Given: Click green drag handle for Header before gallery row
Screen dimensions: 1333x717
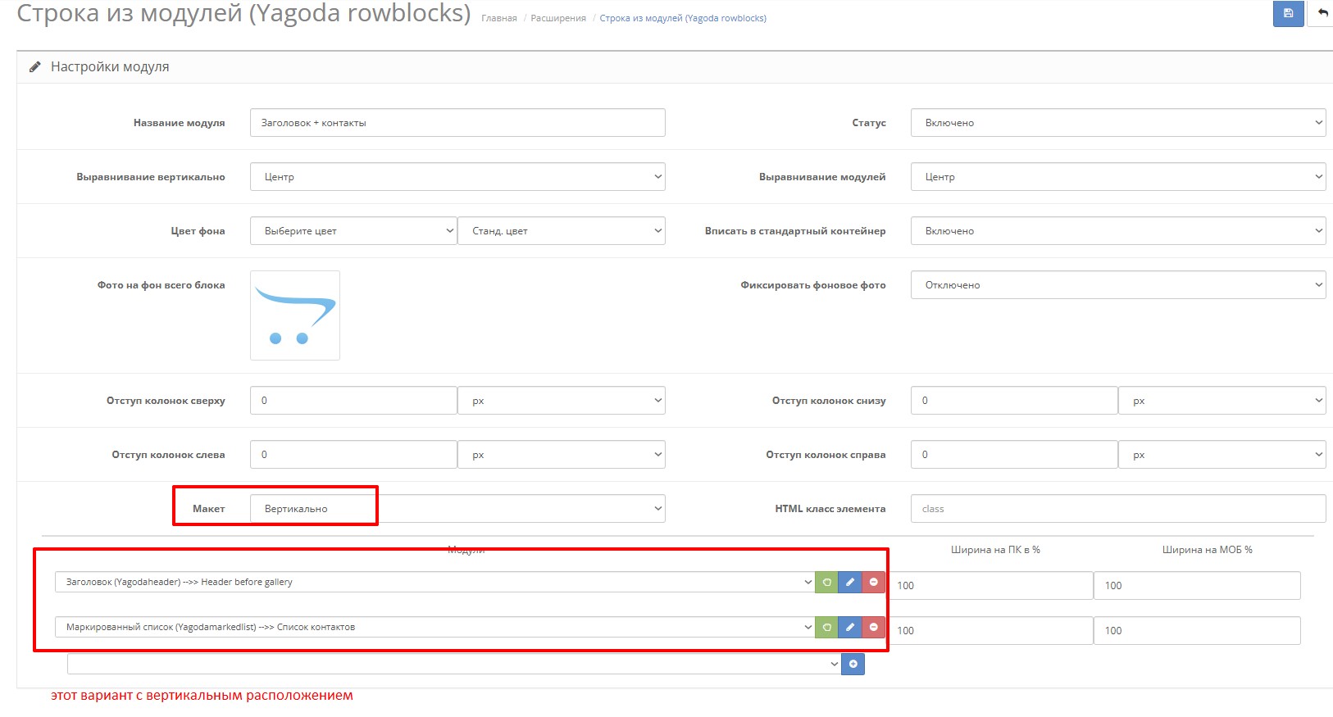Looking at the screenshot, I should click(x=826, y=582).
